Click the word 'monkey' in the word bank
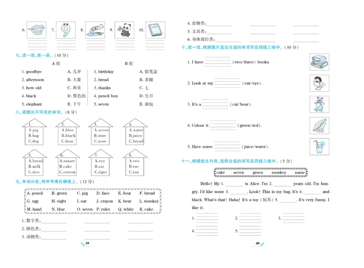 coord(279,173)
